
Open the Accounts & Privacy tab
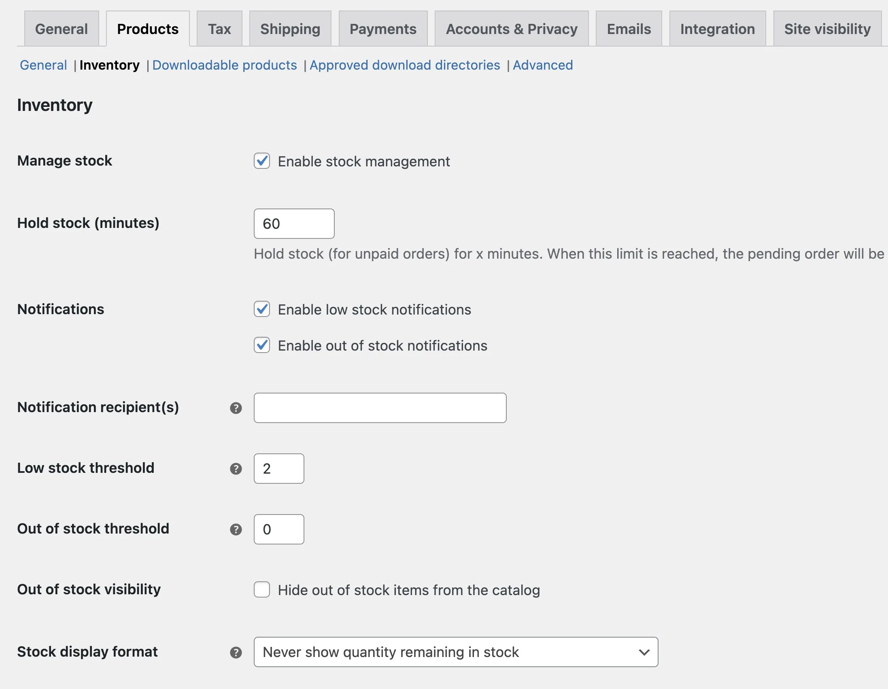pos(512,29)
